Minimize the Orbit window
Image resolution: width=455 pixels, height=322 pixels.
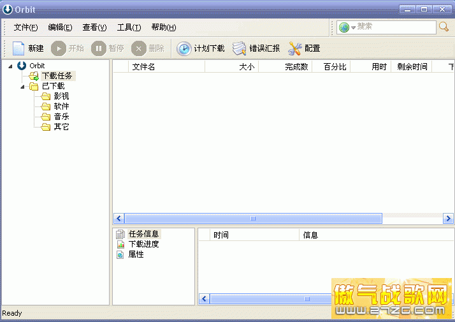(x=407, y=10)
